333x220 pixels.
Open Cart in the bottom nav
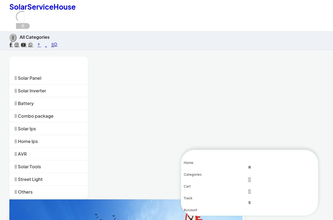[187, 186]
